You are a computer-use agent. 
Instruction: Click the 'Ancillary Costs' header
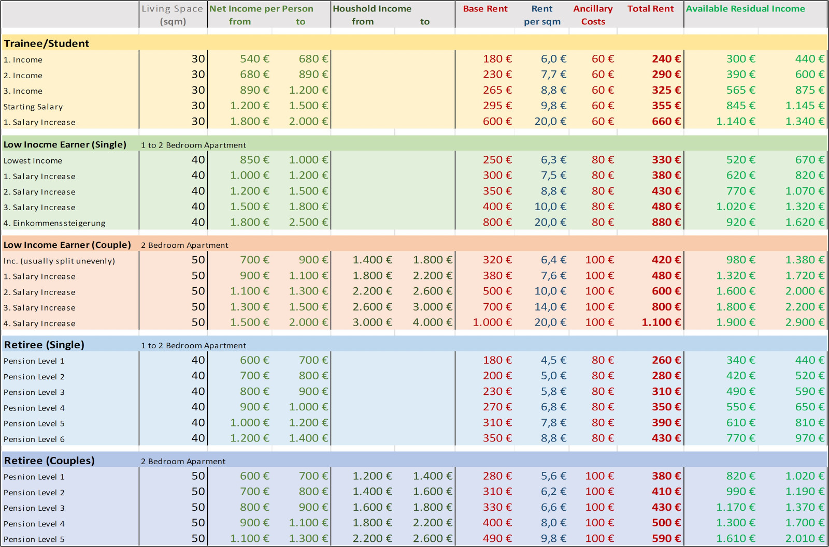pyautogui.click(x=593, y=15)
